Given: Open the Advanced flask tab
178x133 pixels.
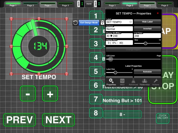Looking at the screenshot, I should coord(133,82).
